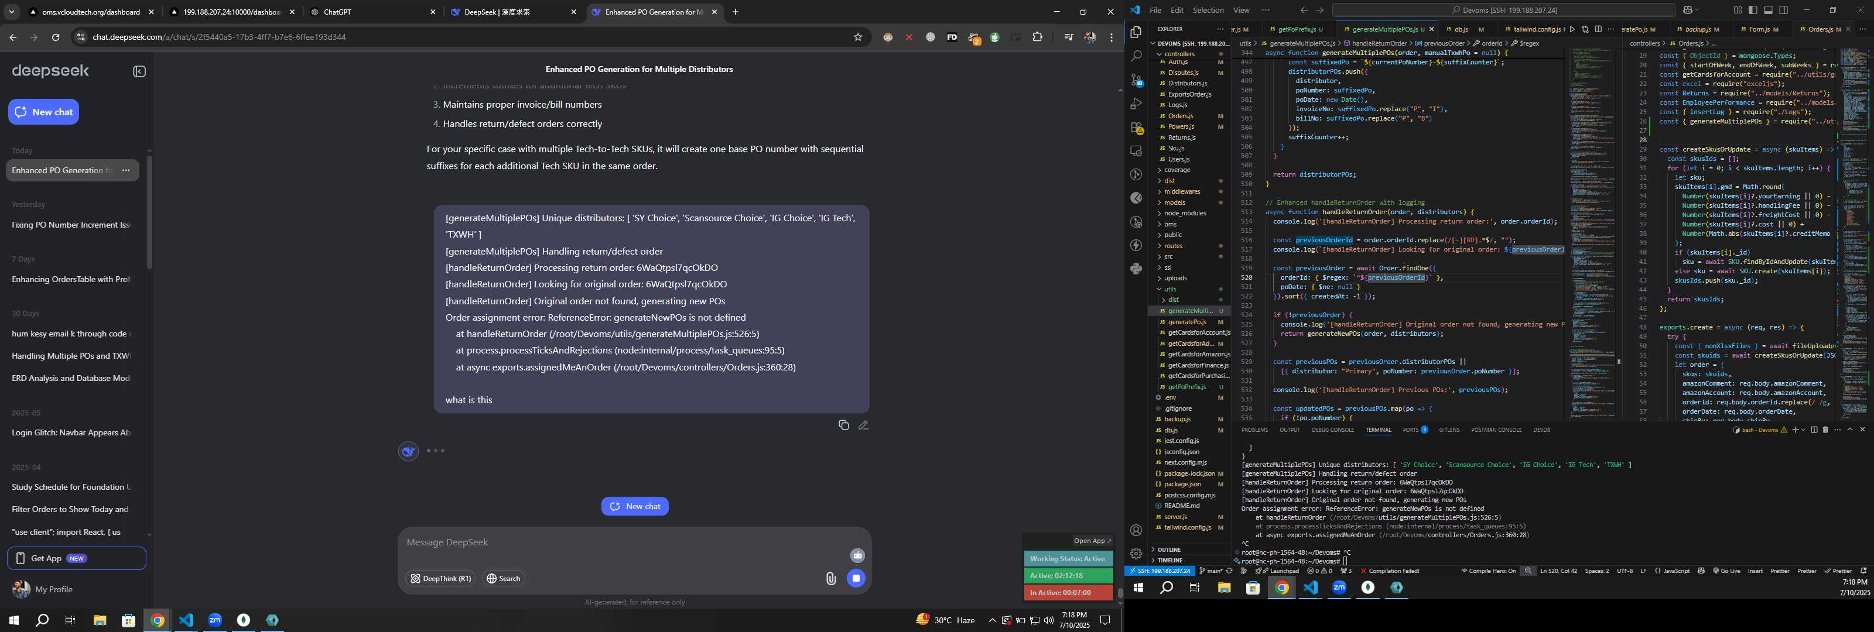The image size is (1874, 632).
Task: Click VS Code editor minimap
Action: 1591,234
